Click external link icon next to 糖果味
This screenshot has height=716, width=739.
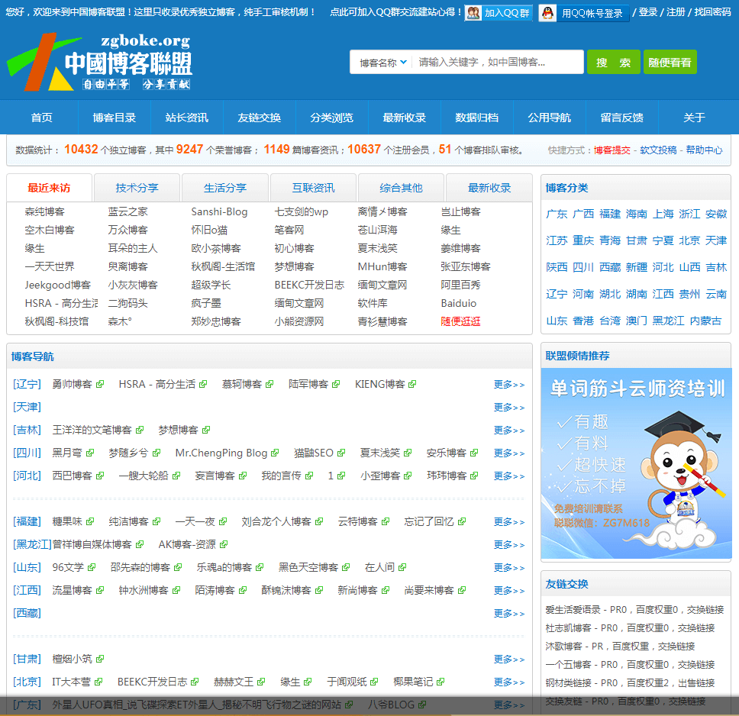[x=91, y=522]
